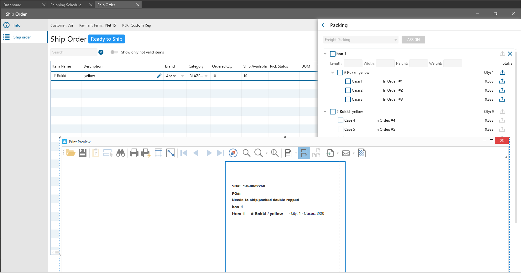Click the envelope send via email icon
Viewport: 521px width, 273px height.
click(x=346, y=153)
